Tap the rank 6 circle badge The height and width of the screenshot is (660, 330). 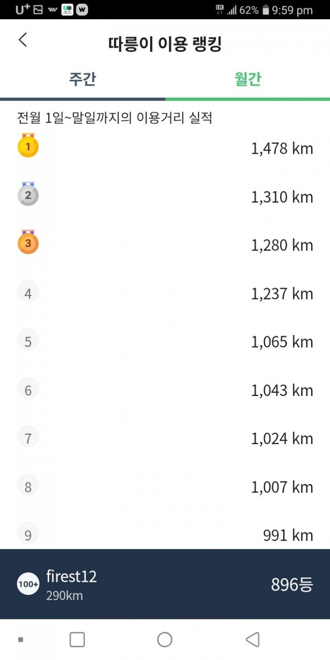pos(28,389)
